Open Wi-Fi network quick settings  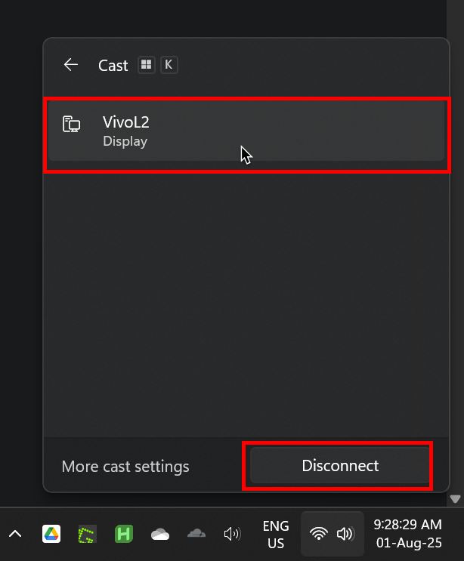[x=318, y=534]
